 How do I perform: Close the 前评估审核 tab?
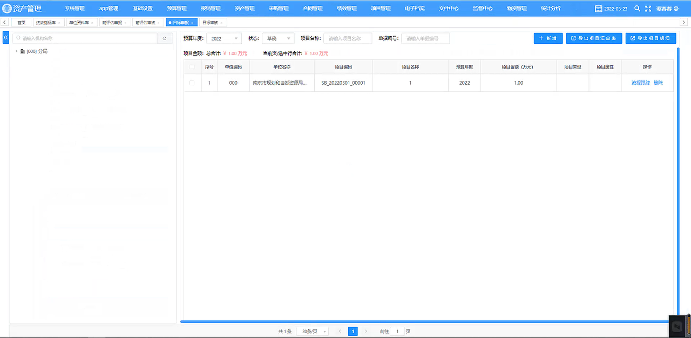159,23
